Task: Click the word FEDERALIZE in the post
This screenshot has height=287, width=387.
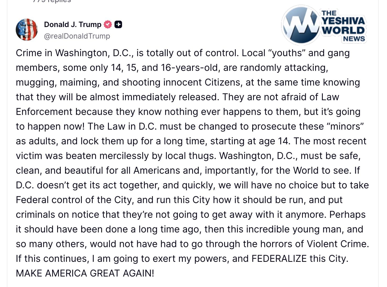Action: (279, 259)
